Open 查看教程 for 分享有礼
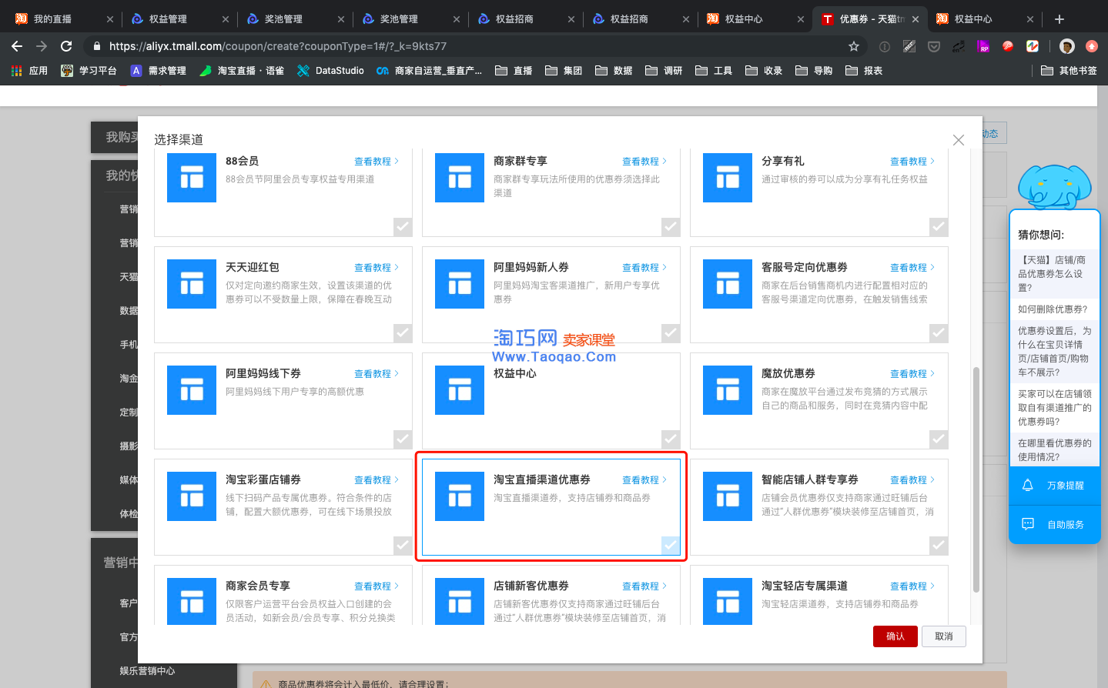The width and height of the screenshot is (1108, 688). pos(912,162)
